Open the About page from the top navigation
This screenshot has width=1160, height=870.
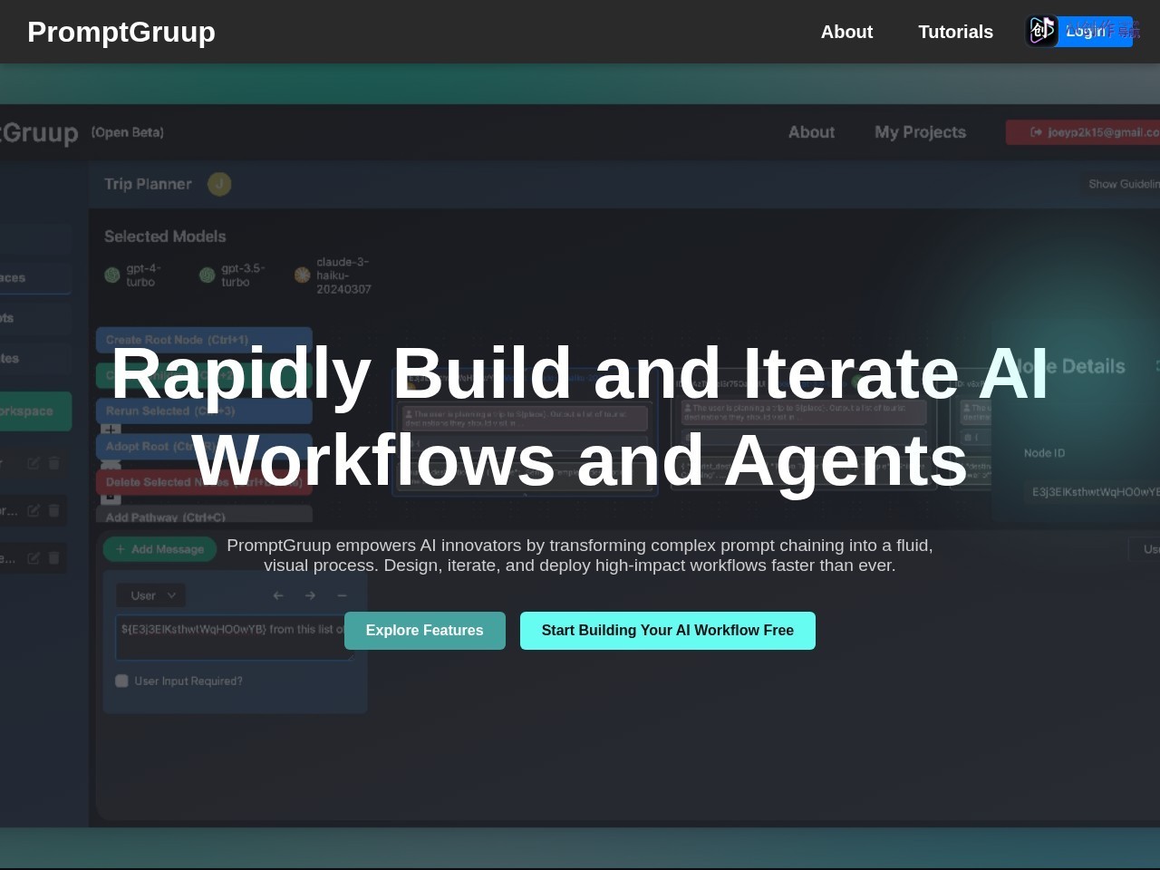pyautogui.click(x=846, y=32)
